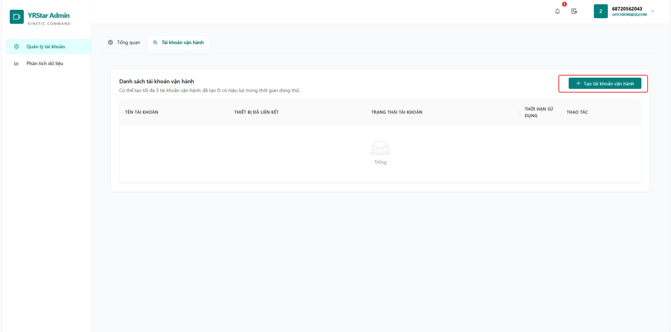Click the Danh sách tài khoản vận hành heading
The height and width of the screenshot is (332, 671).
(x=156, y=81)
